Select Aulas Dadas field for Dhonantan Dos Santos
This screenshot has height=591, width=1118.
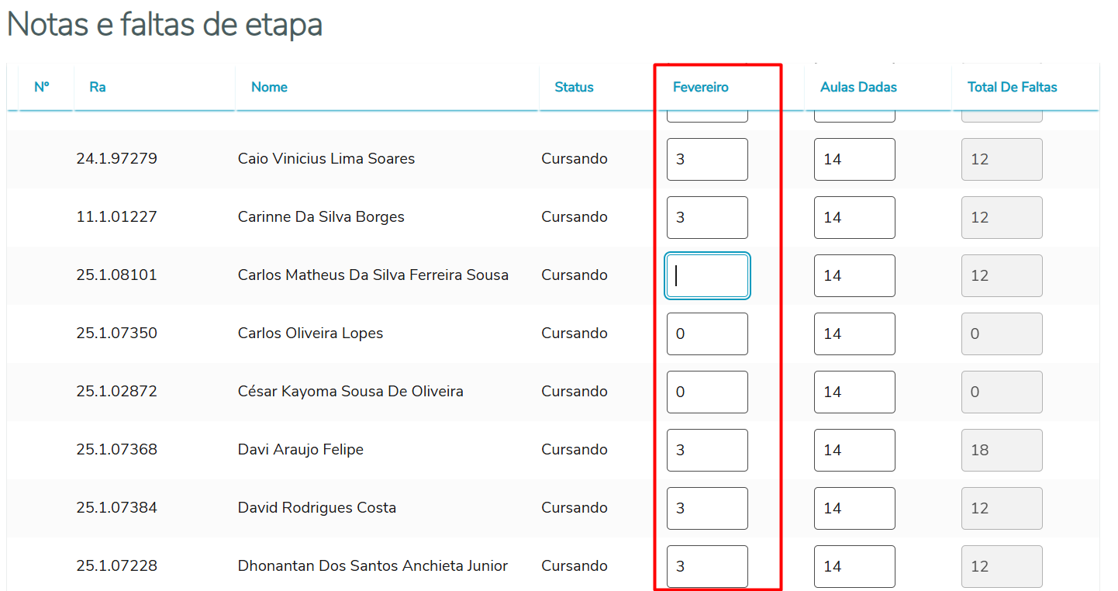click(x=854, y=566)
